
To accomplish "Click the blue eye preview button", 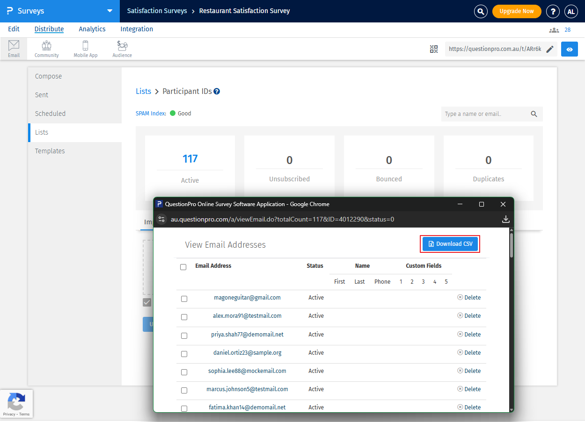I will click(569, 49).
